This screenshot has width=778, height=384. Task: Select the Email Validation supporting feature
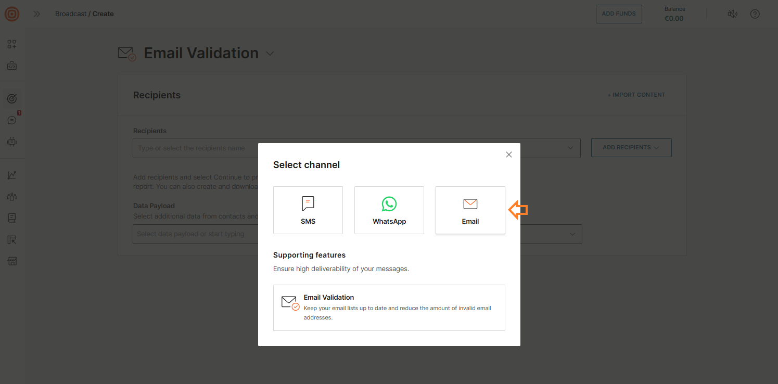(389, 308)
